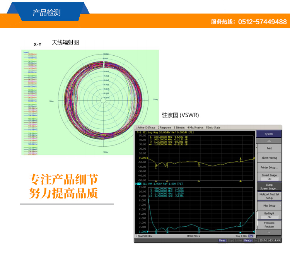Click Dump Screen Image softkey
The image size is (290, 253).
click(x=269, y=186)
